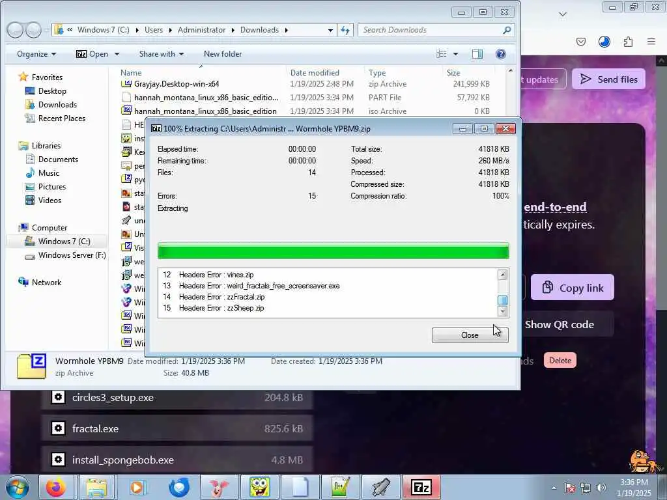Open the Windows Start button

tap(17, 487)
